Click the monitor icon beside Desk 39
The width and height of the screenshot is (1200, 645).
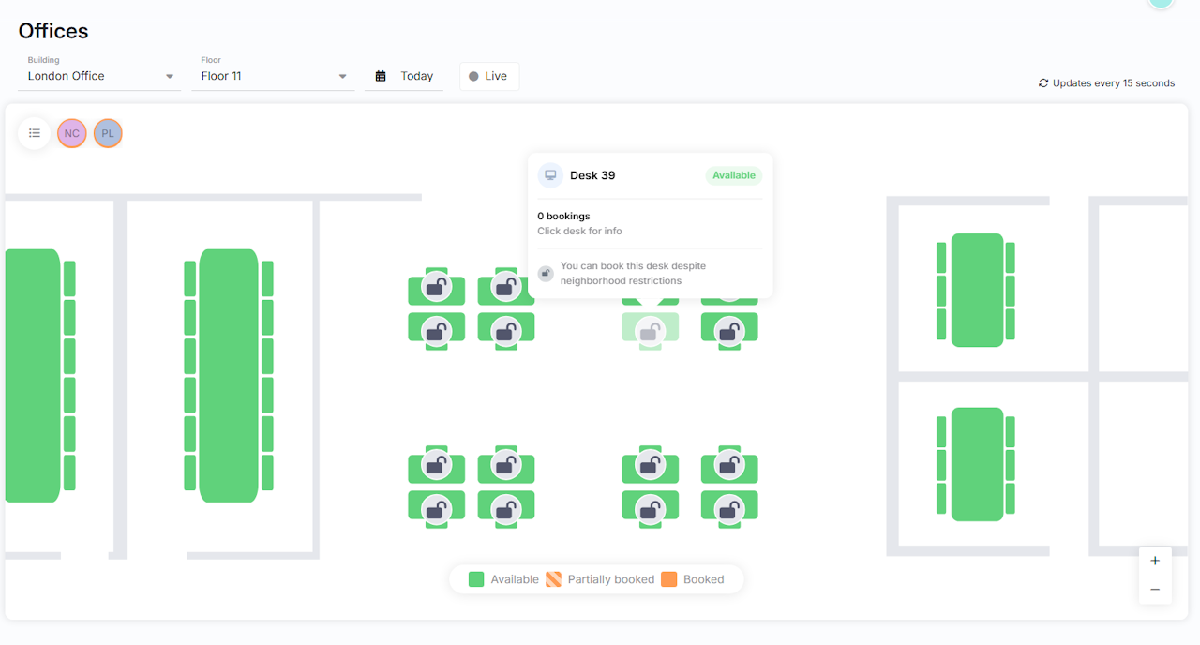click(x=550, y=175)
